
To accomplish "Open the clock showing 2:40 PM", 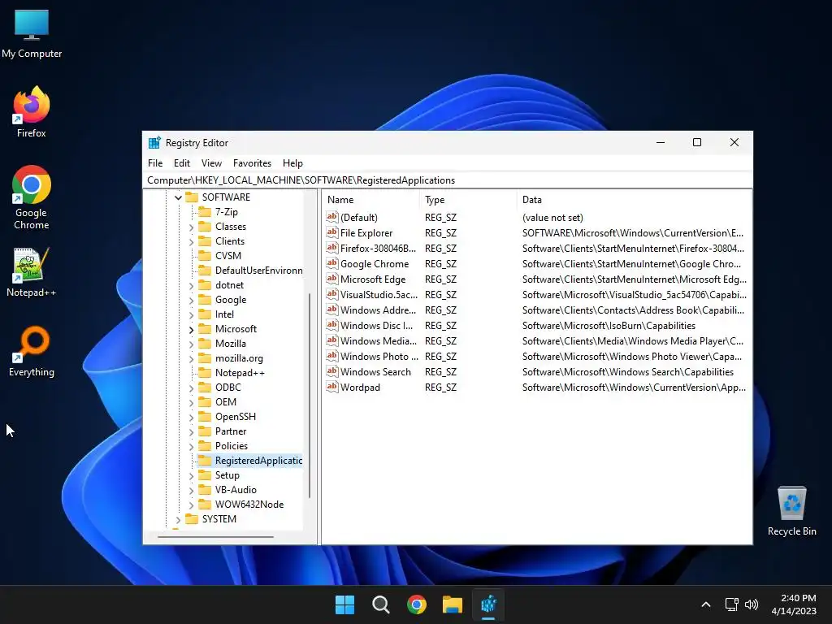I will (x=794, y=604).
